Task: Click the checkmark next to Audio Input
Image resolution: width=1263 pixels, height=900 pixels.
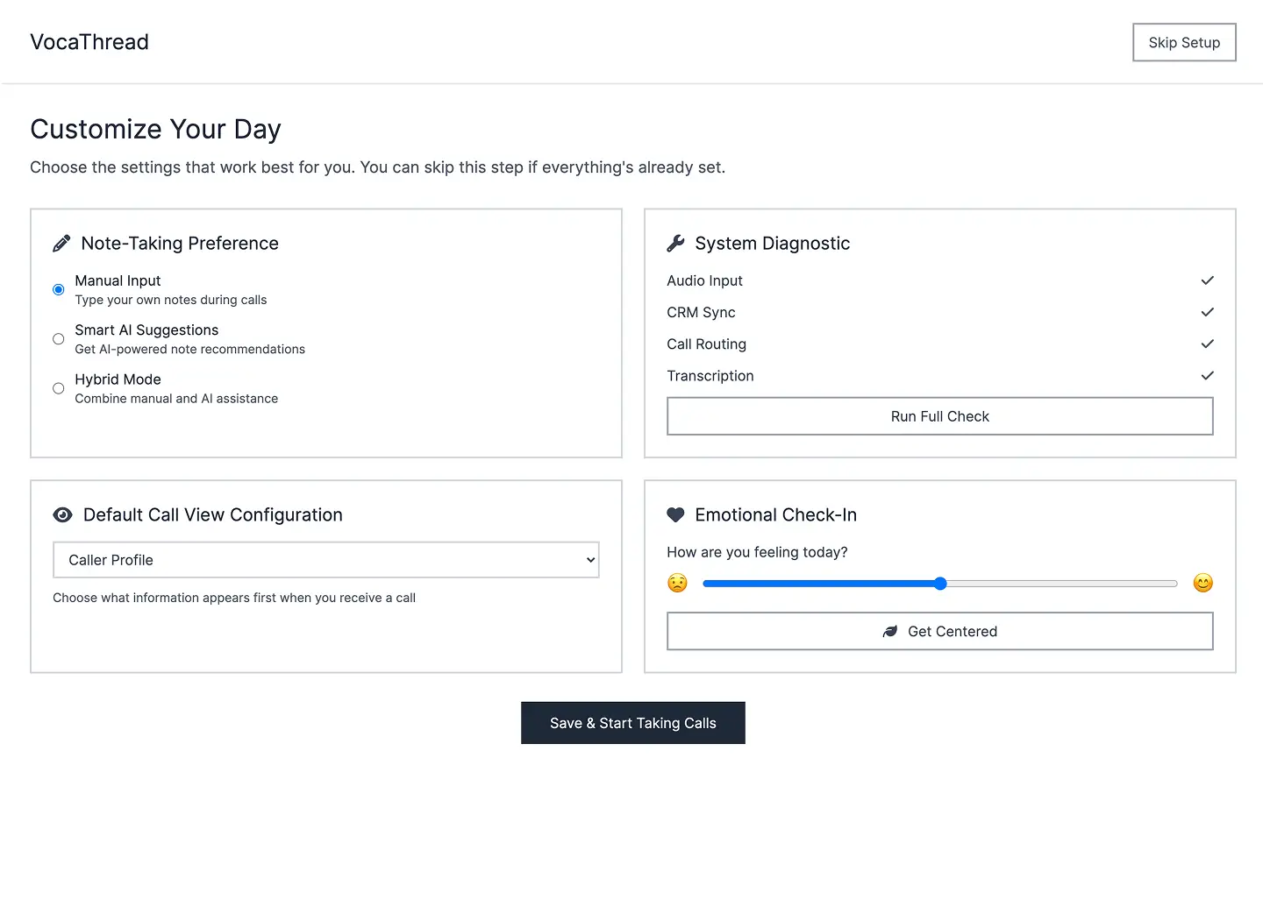Action: [1207, 280]
